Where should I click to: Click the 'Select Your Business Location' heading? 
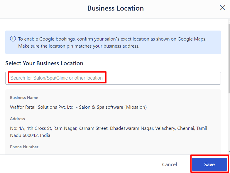[44, 63]
